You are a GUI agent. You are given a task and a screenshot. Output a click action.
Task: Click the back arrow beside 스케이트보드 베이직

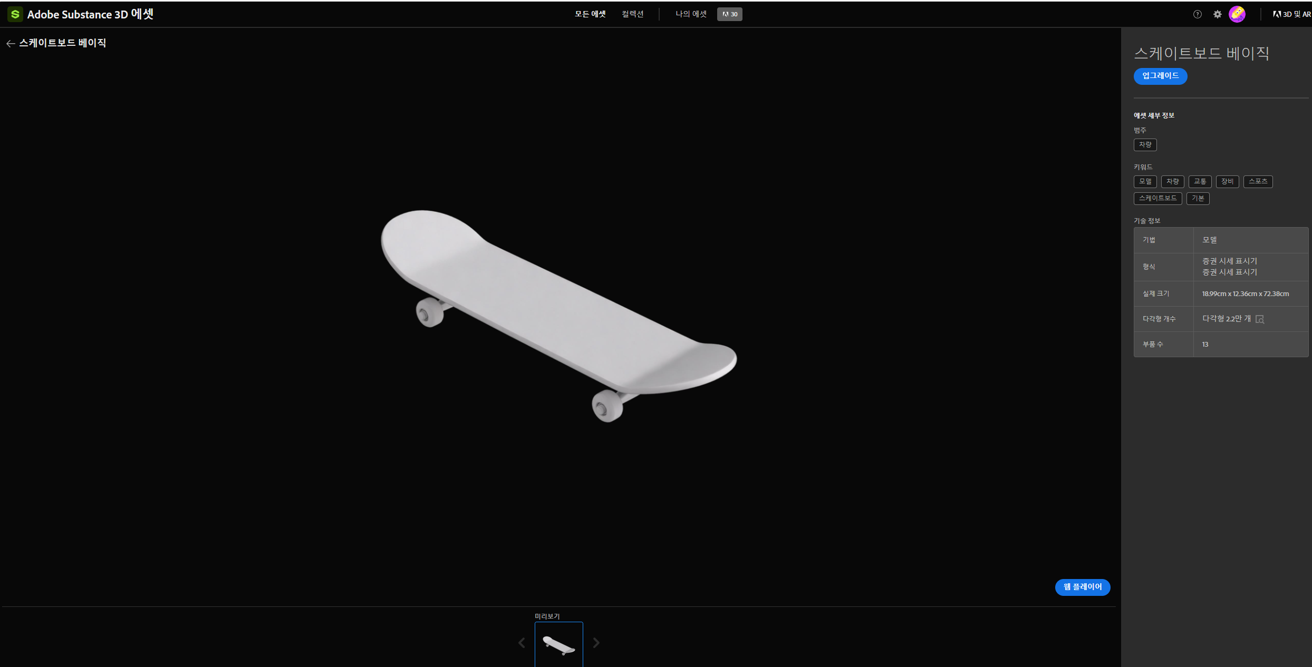point(11,44)
